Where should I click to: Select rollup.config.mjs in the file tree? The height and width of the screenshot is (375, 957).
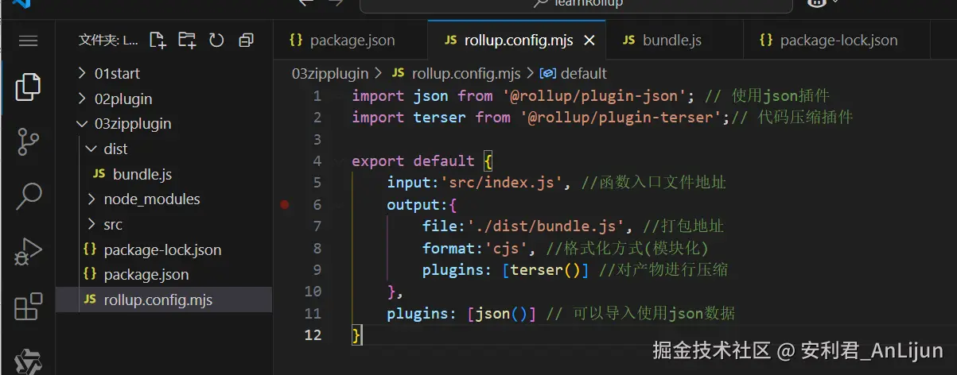coord(164,300)
